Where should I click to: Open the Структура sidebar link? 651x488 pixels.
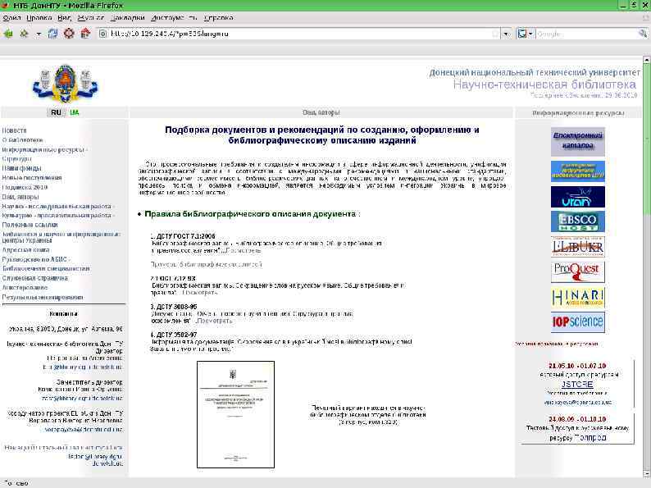pos(16,158)
